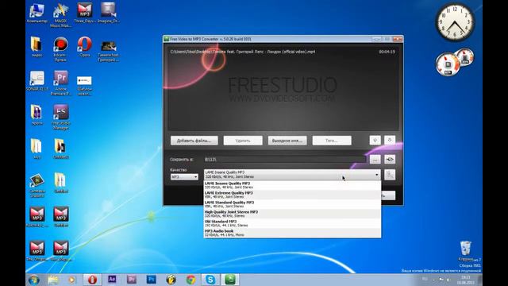Open the Recycle Bin on the desktop
Image resolution: width=508 pixels, height=286 pixels.
466,251
